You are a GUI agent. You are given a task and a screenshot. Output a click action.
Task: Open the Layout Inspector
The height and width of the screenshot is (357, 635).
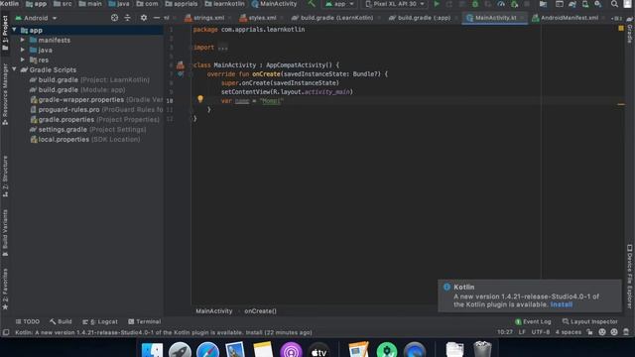589,321
